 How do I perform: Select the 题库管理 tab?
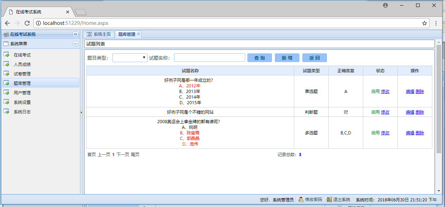(x=128, y=34)
